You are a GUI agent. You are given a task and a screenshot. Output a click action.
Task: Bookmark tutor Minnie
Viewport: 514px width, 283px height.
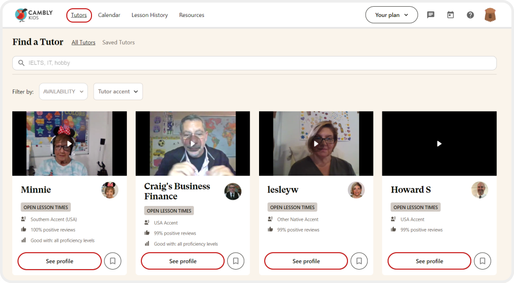pyautogui.click(x=113, y=261)
